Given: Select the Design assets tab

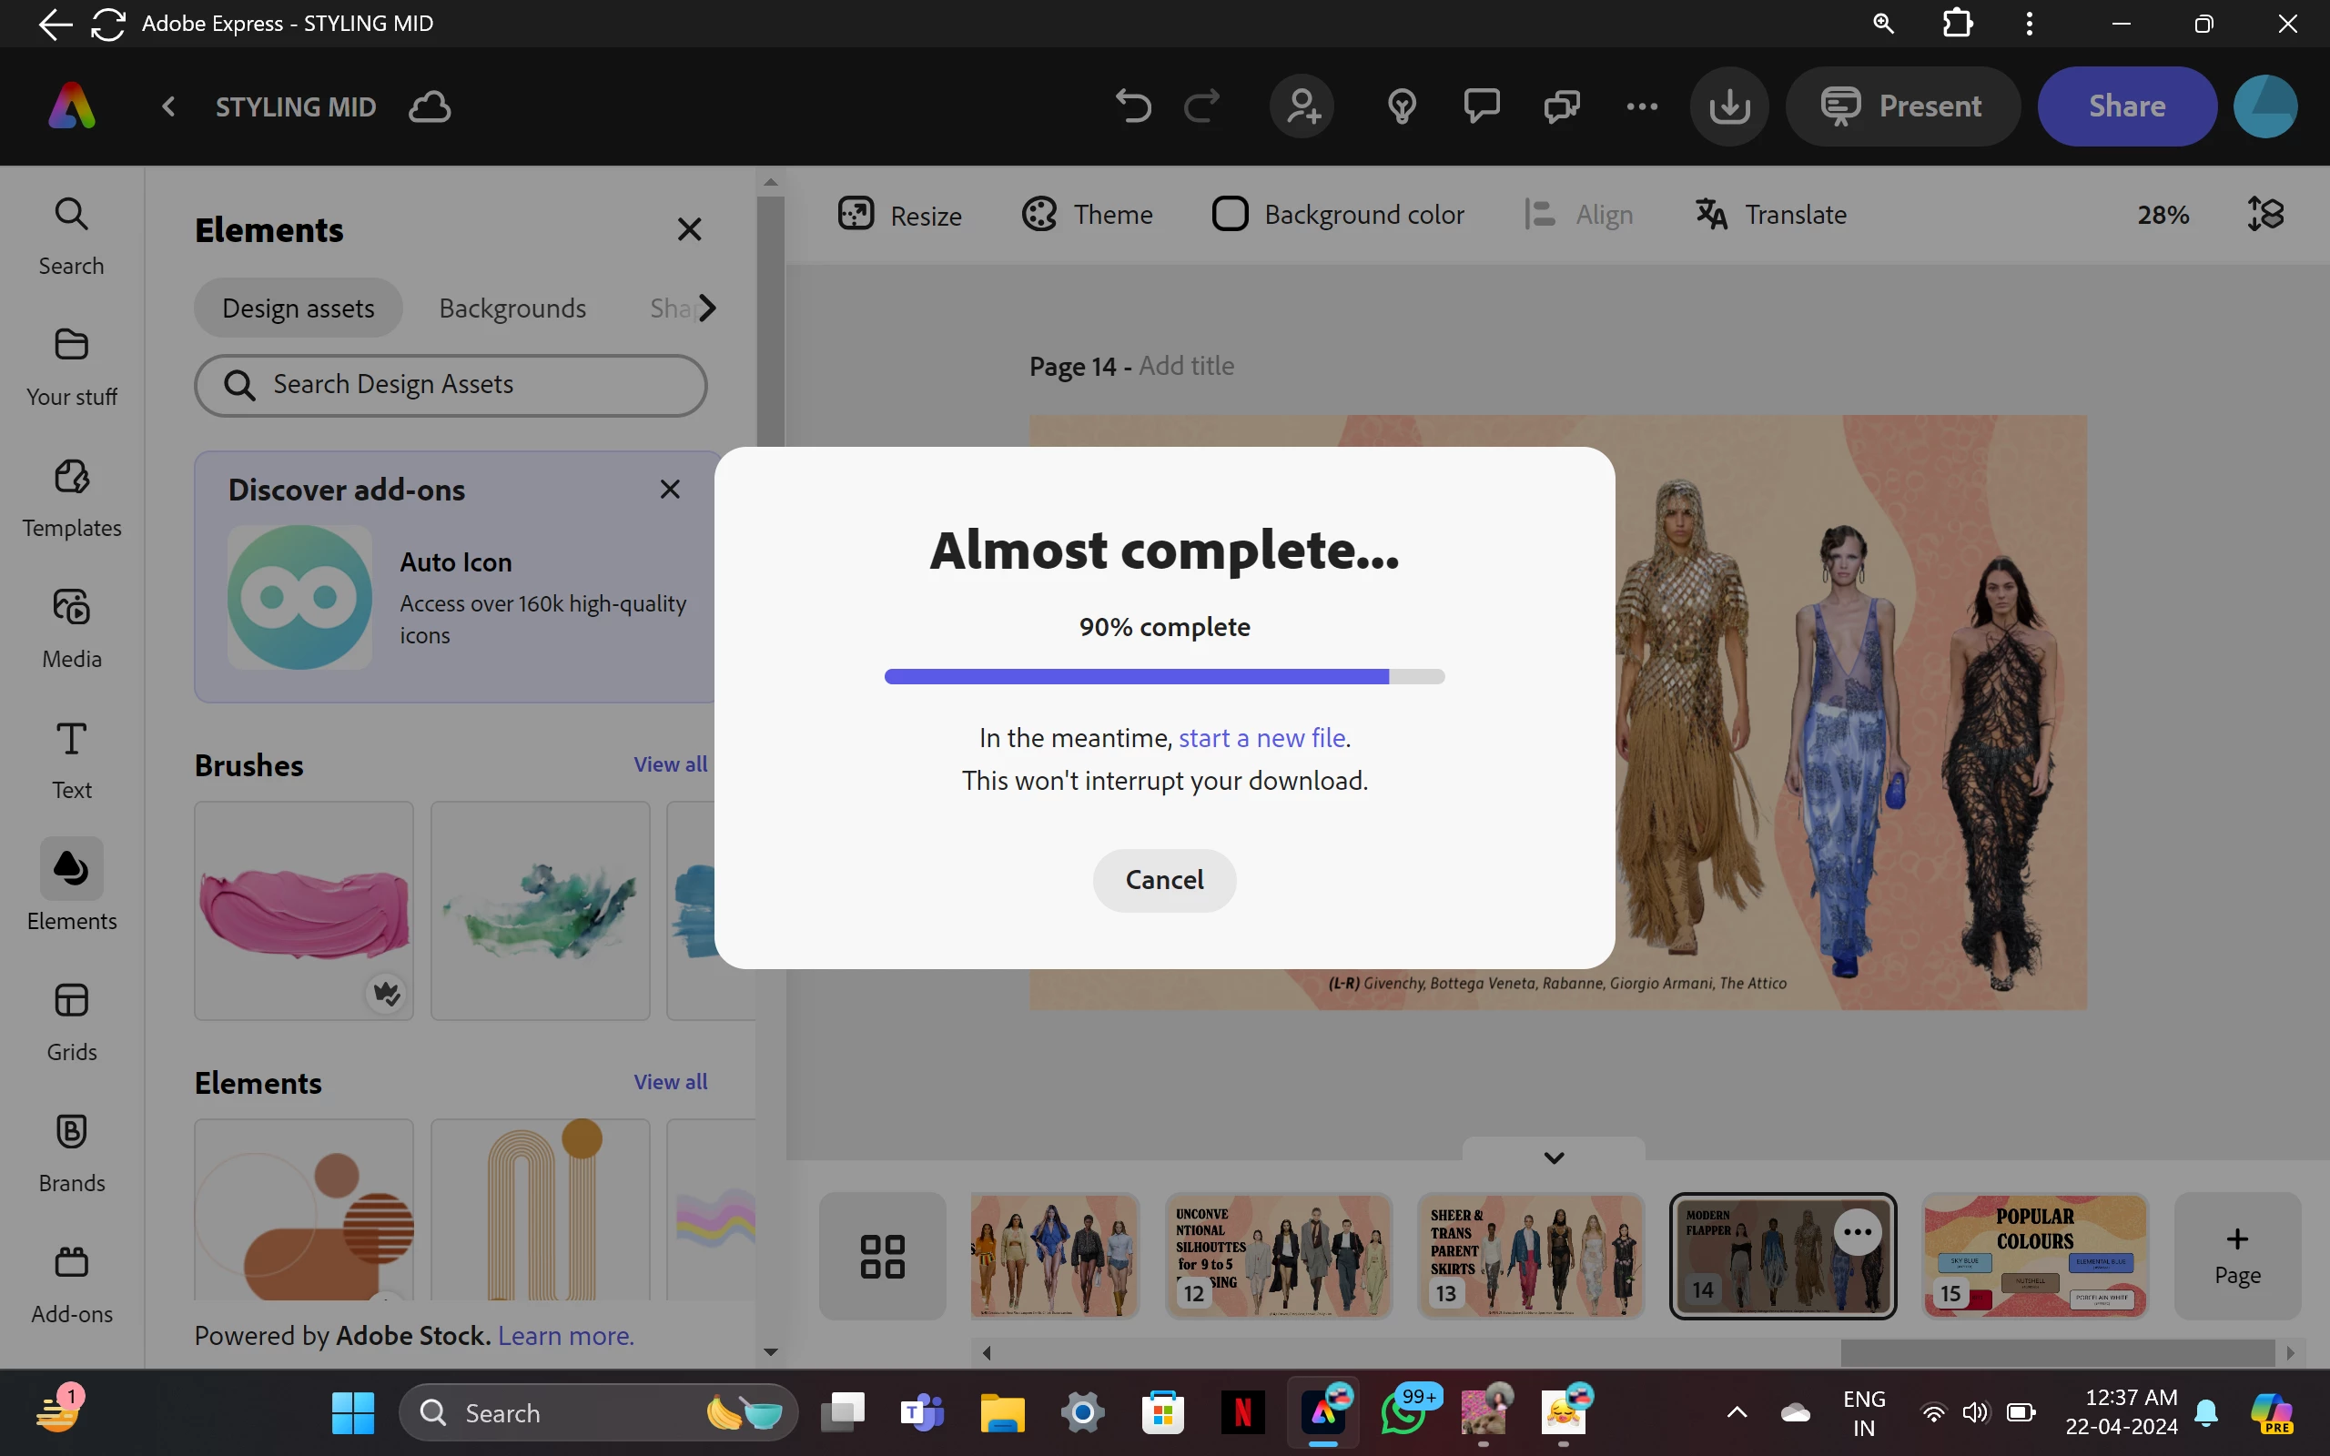Looking at the screenshot, I should point(298,308).
